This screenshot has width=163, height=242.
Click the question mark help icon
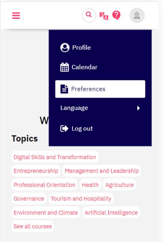tap(117, 15)
